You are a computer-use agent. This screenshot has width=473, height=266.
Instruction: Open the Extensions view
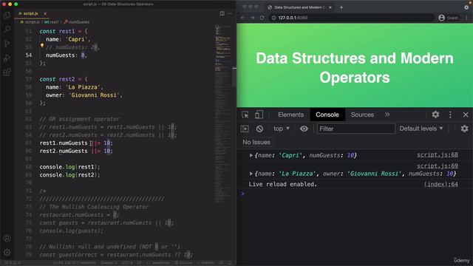click(x=7, y=72)
